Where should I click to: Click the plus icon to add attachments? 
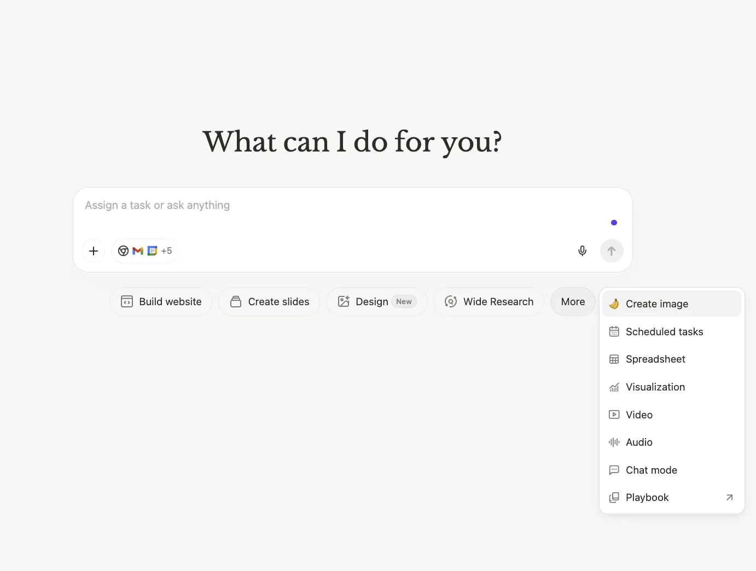(x=93, y=250)
